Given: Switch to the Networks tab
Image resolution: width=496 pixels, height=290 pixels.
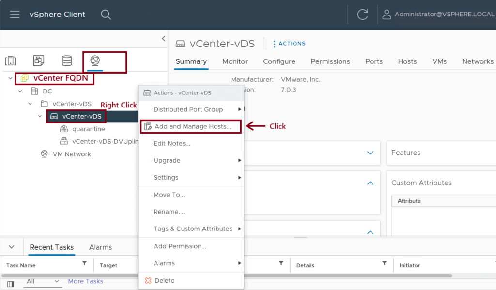Looking at the screenshot, I should tap(478, 61).
